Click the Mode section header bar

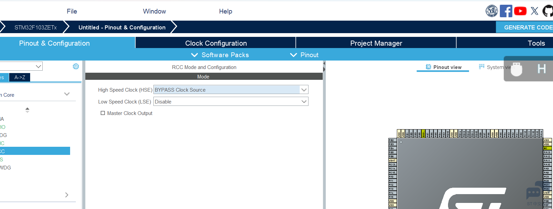click(x=204, y=76)
